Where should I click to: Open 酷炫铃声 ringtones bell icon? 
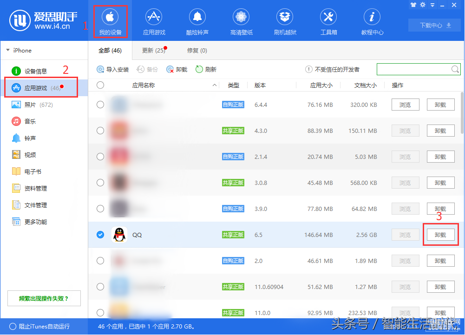(x=197, y=22)
